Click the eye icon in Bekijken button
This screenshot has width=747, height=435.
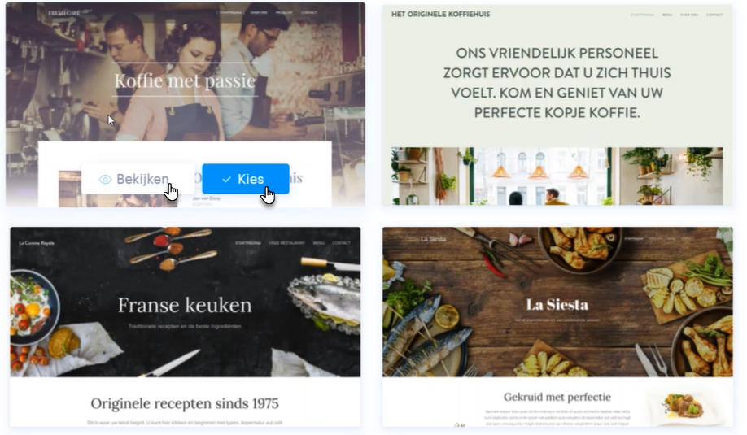click(x=105, y=180)
